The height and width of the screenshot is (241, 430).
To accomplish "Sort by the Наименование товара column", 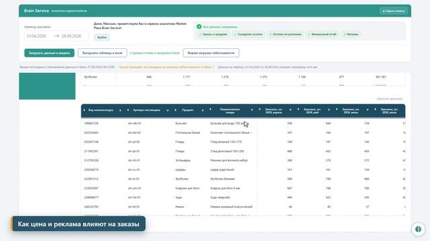I will (210, 109).
